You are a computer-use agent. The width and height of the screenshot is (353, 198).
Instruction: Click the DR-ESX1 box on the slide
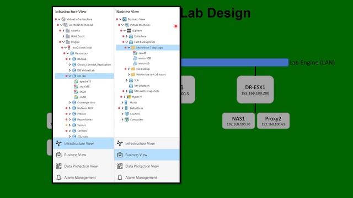coord(255,90)
